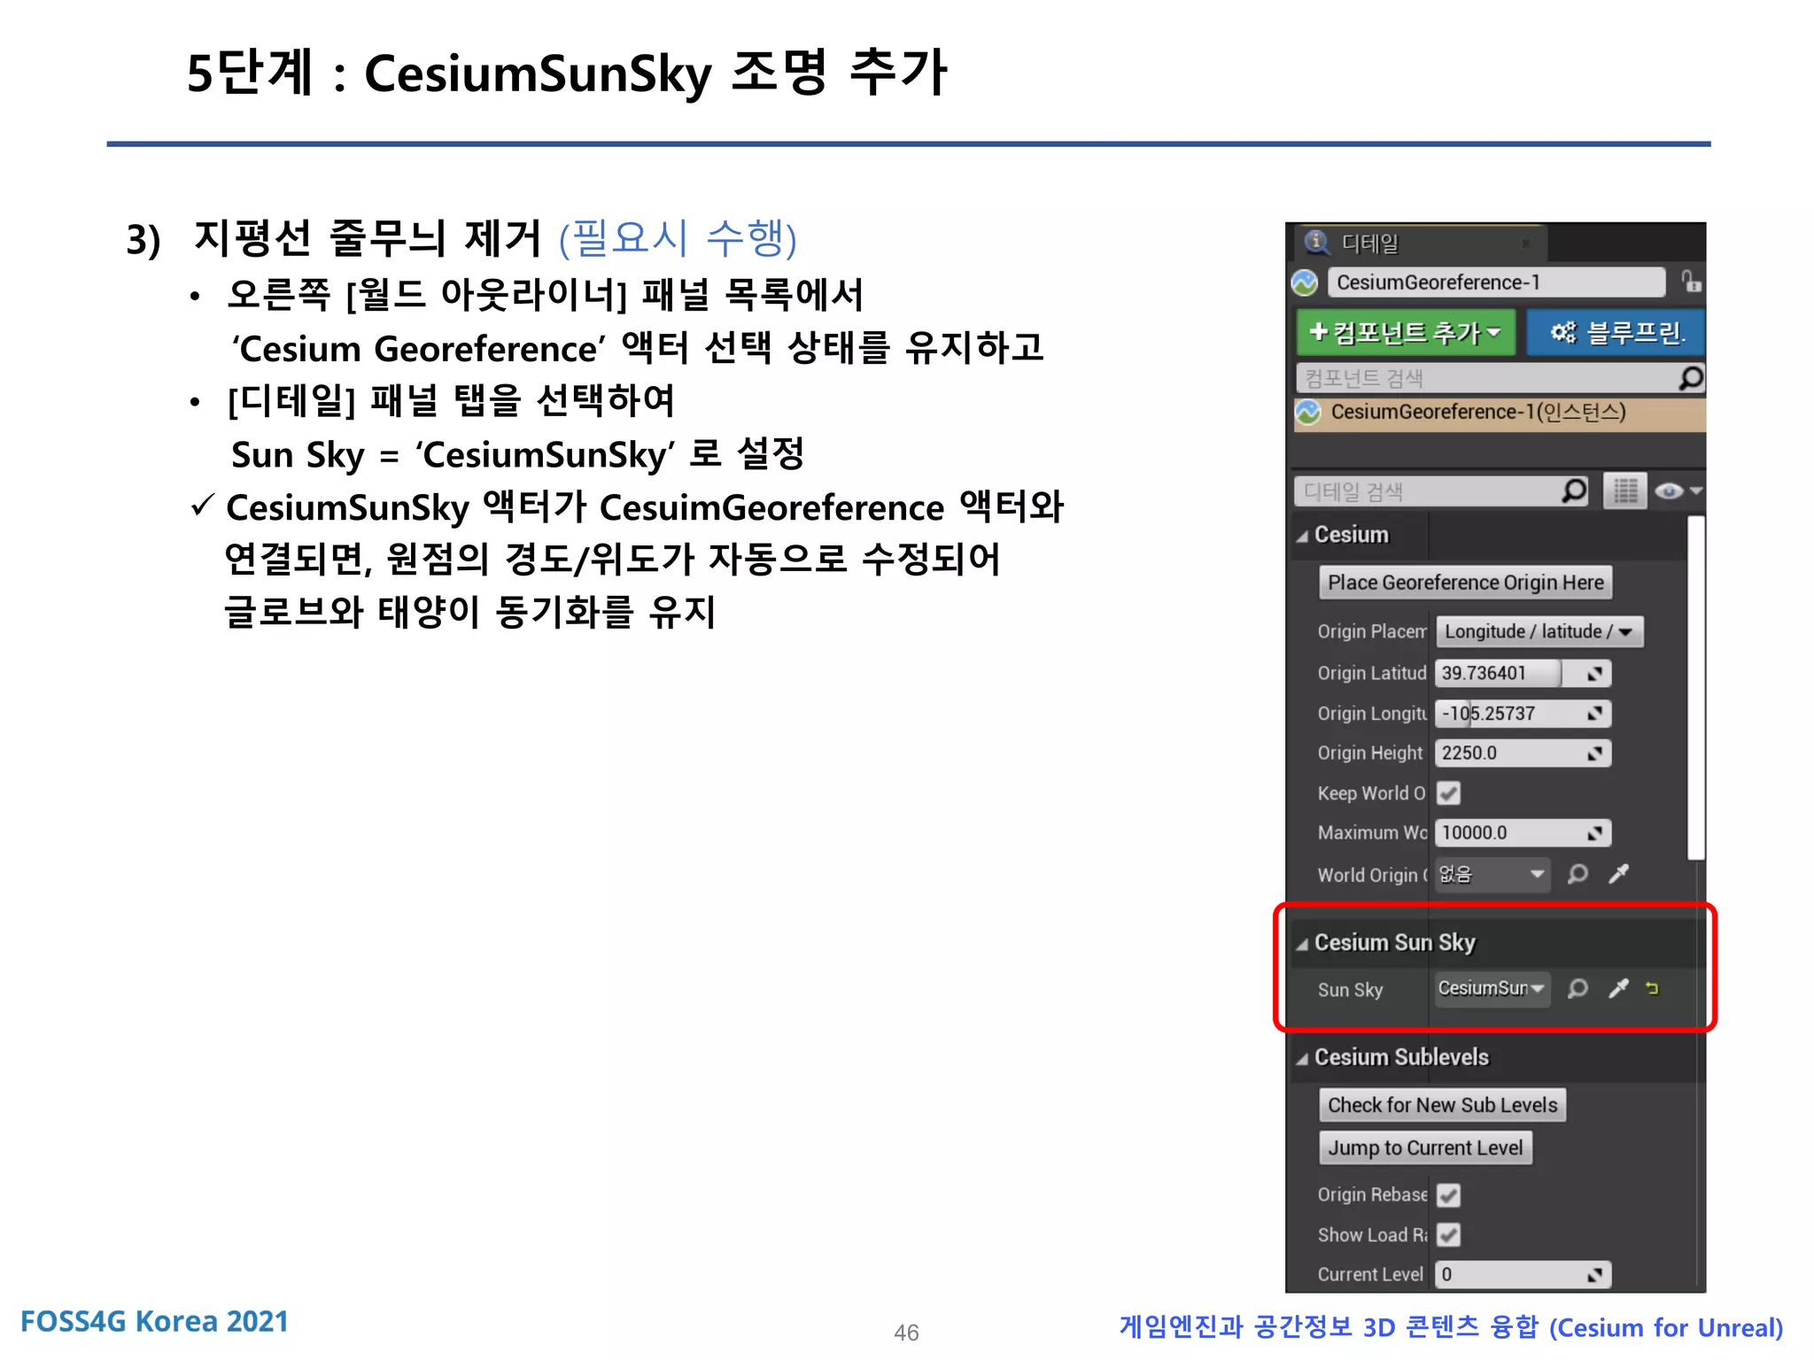
Task: Toggle the Origin Rebase checkbox
Action: pos(1449,1195)
